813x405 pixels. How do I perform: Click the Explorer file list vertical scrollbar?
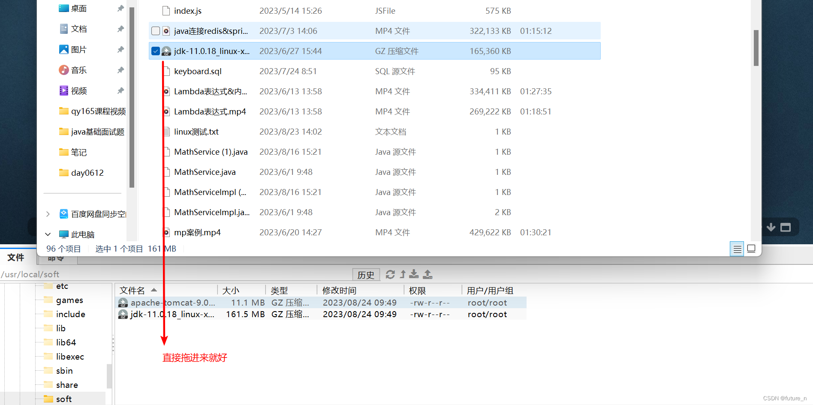click(x=756, y=48)
